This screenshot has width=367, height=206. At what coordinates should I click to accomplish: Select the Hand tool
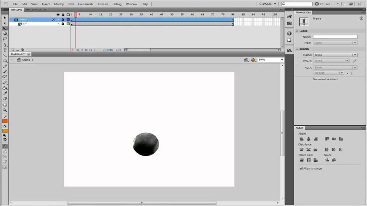[5, 105]
